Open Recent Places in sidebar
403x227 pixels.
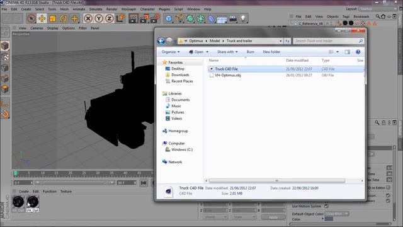click(182, 81)
